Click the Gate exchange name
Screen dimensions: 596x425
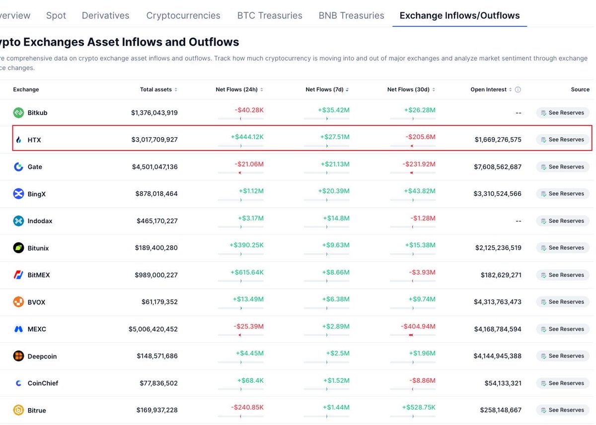(35, 167)
